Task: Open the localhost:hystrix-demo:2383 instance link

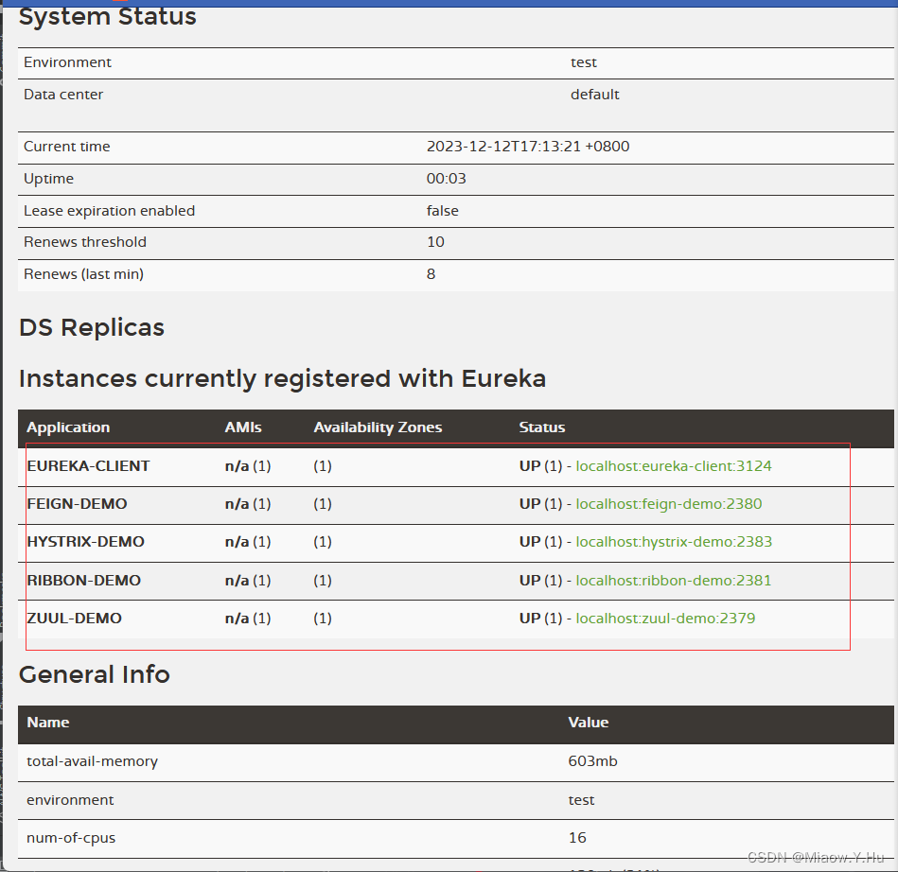Action: click(x=674, y=542)
